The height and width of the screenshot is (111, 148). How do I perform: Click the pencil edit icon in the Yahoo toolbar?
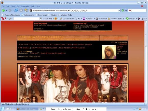(10, 19)
